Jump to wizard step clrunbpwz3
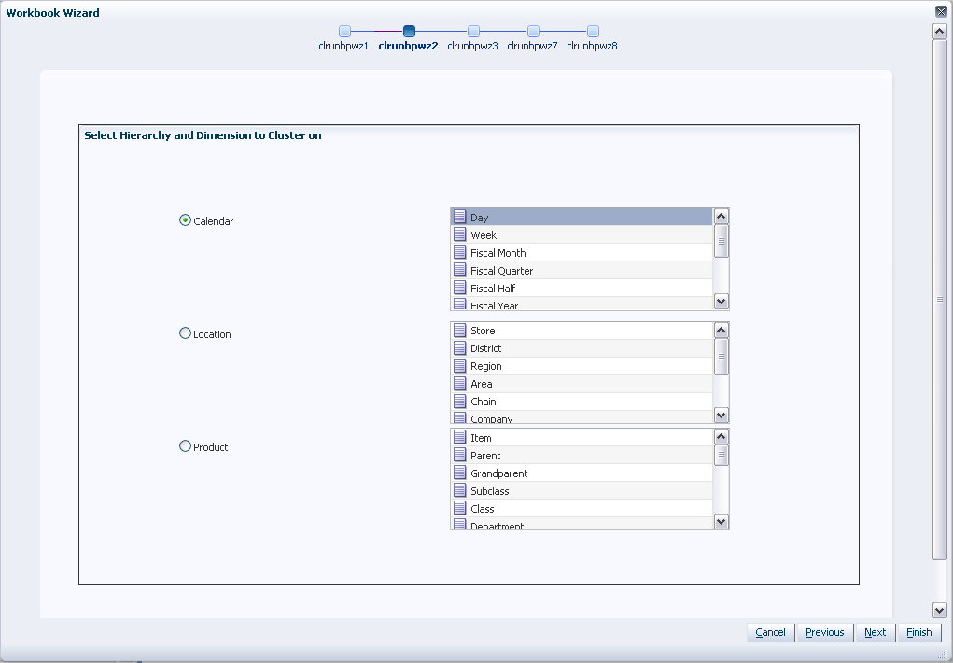This screenshot has height=663, width=953. (473, 31)
